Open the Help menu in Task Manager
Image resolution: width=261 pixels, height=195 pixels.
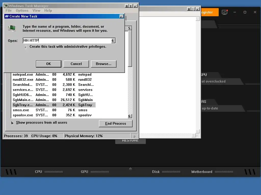click(x=48, y=10)
